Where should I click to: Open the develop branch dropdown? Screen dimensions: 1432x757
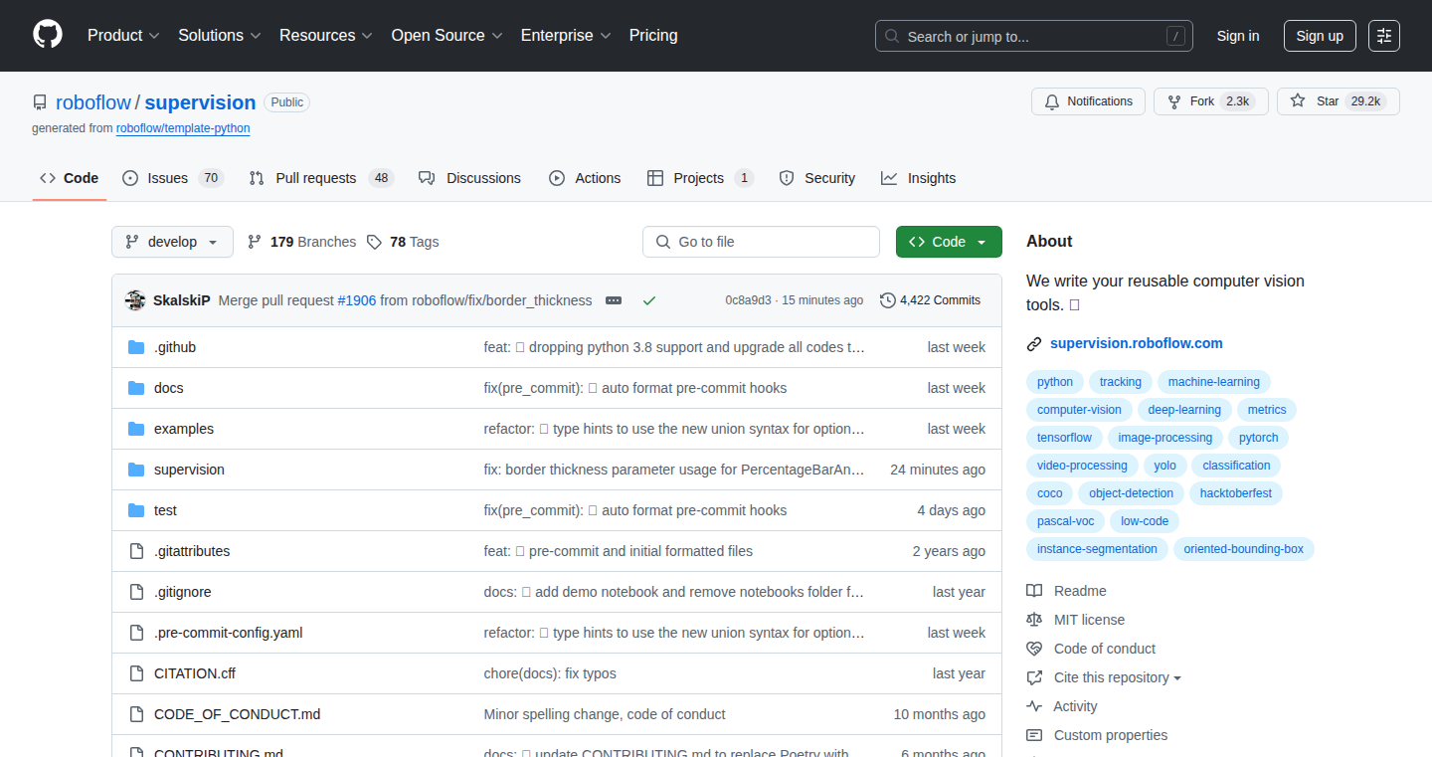click(172, 242)
